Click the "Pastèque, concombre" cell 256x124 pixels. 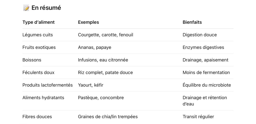(x=101, y=97)
